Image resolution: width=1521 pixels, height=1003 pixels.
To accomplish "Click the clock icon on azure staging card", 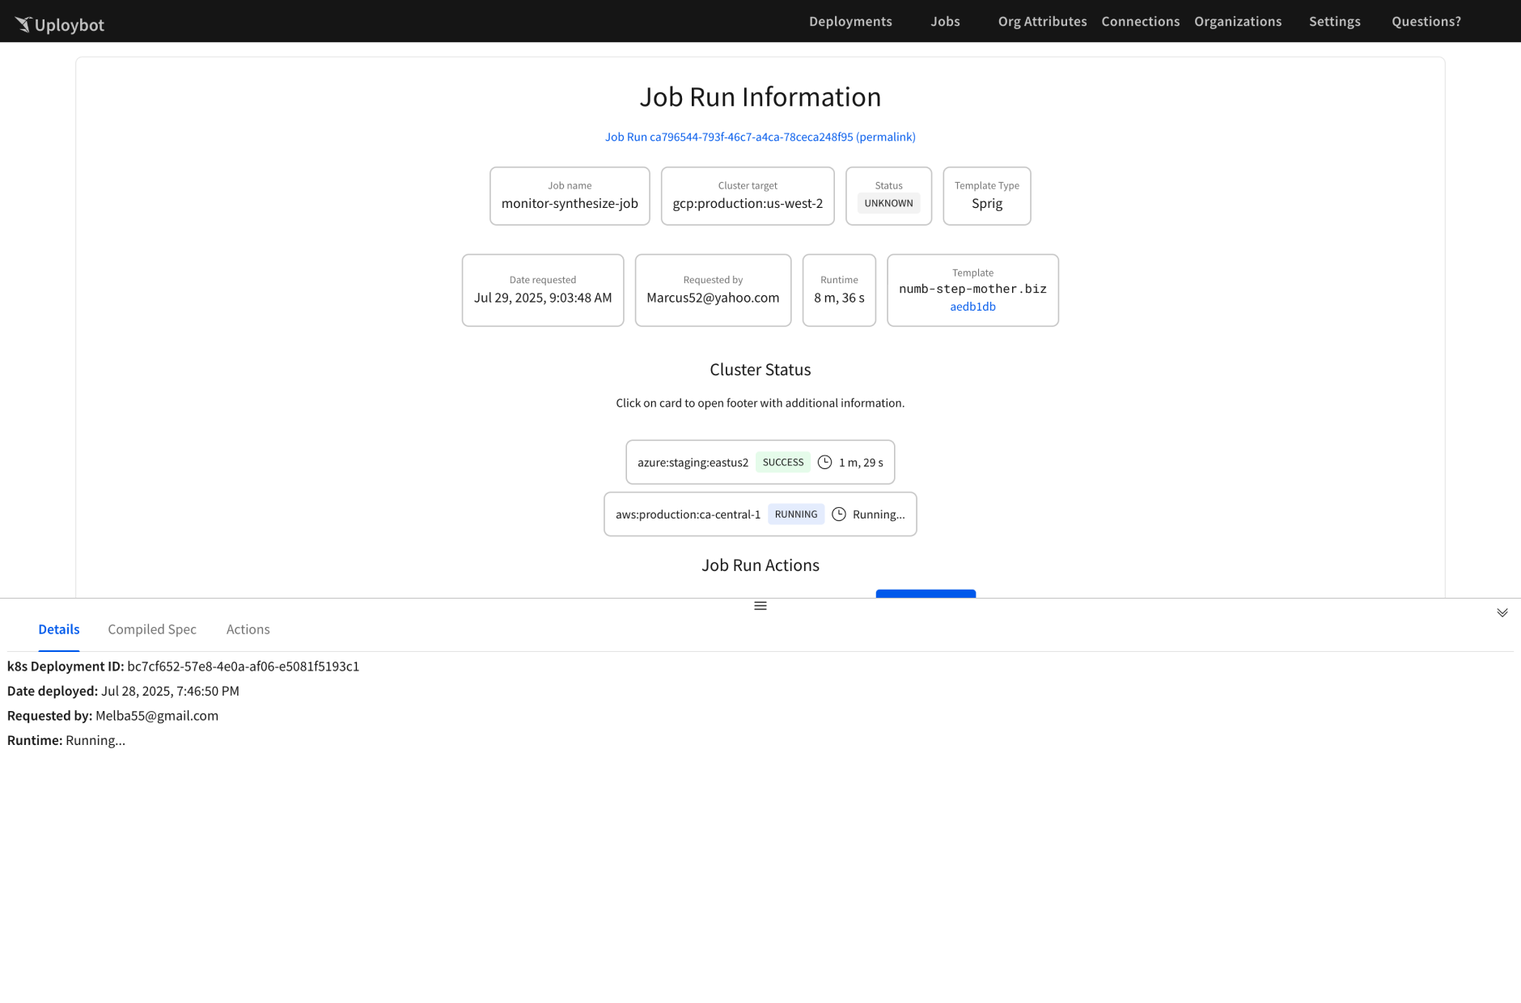I will [824, 462].
